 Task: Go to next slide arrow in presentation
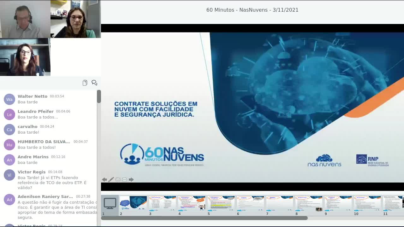[131, 179]
